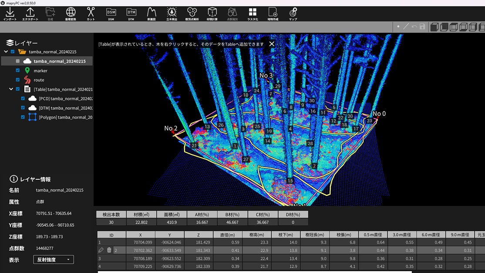Toggle the route layer checkbox
Viewport: 485px width, 273px height.
tap(18, 80)
